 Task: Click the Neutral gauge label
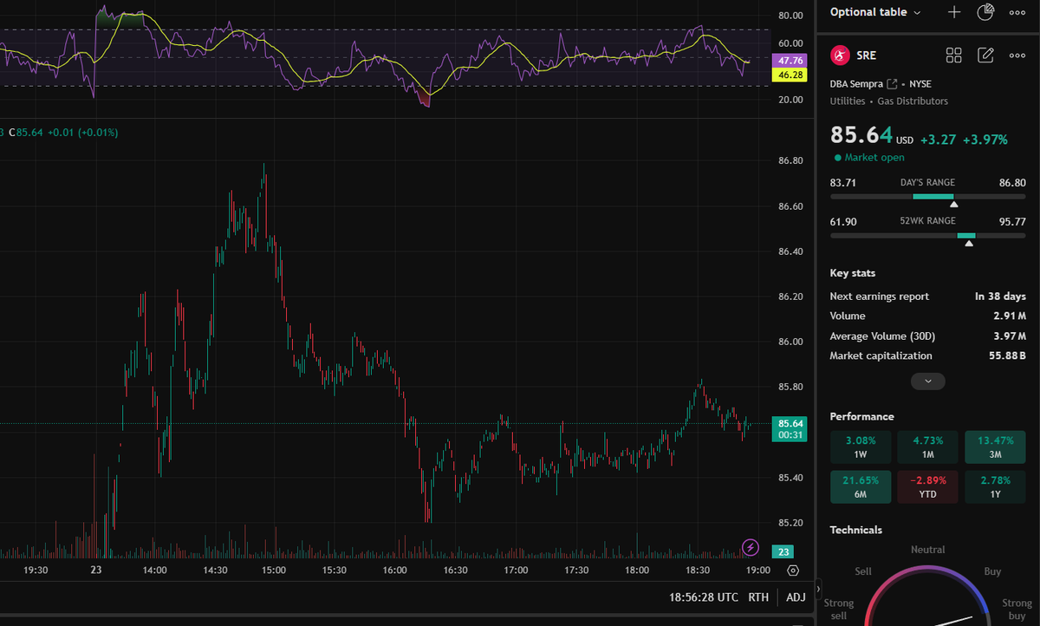click(927, 550)
